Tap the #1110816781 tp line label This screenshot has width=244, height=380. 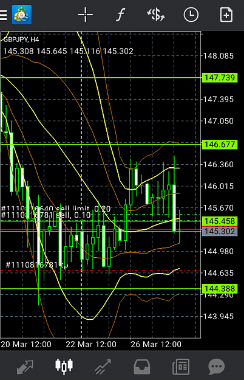pos(37,265)
